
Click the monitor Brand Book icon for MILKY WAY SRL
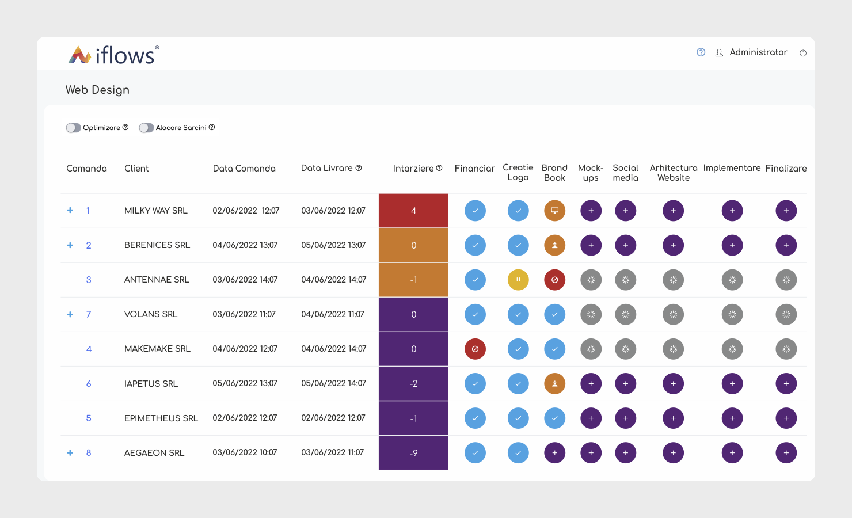tap(554, 211)
